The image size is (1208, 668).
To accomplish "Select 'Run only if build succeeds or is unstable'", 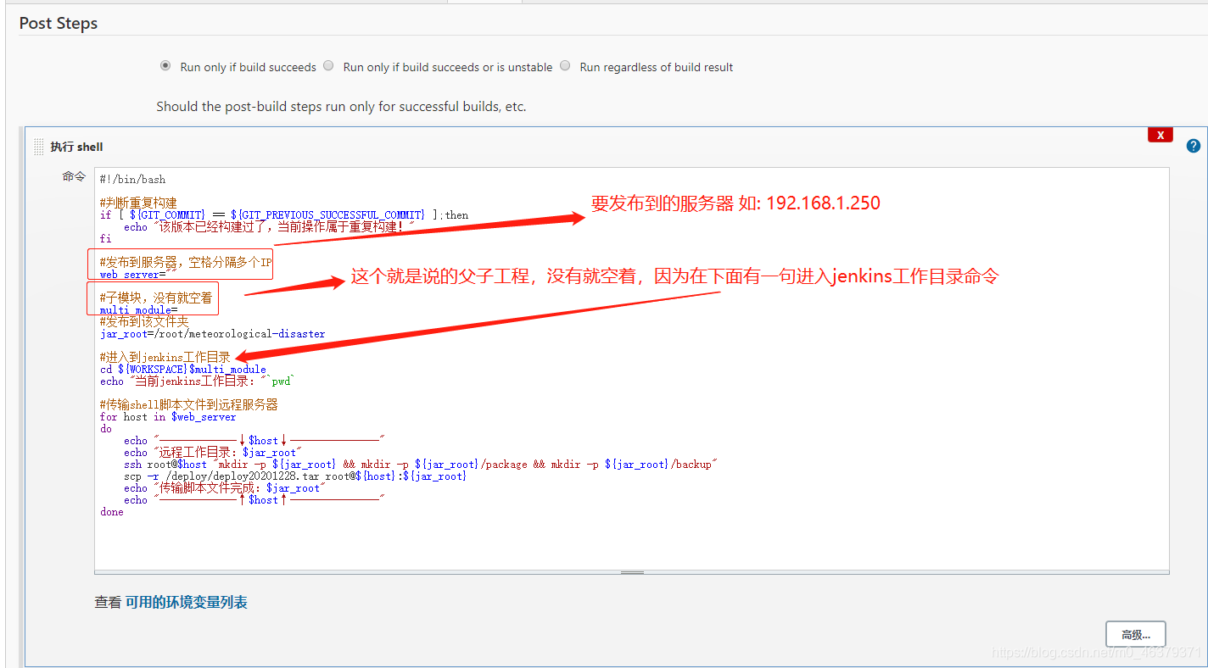I will coord(328,66).
